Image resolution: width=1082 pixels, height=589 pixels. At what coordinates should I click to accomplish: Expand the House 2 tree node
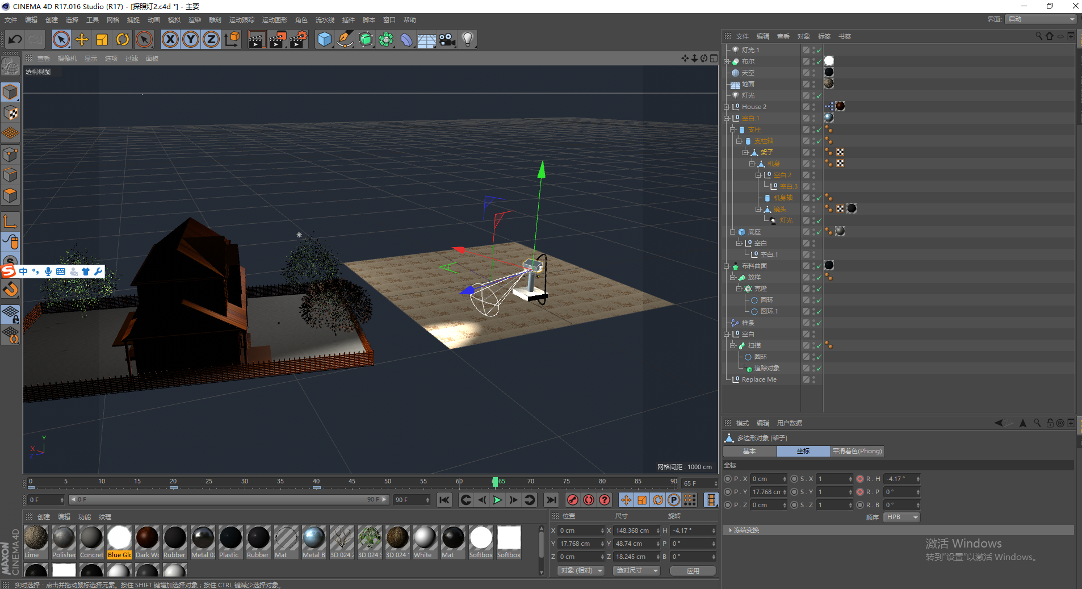pos(727,107)
